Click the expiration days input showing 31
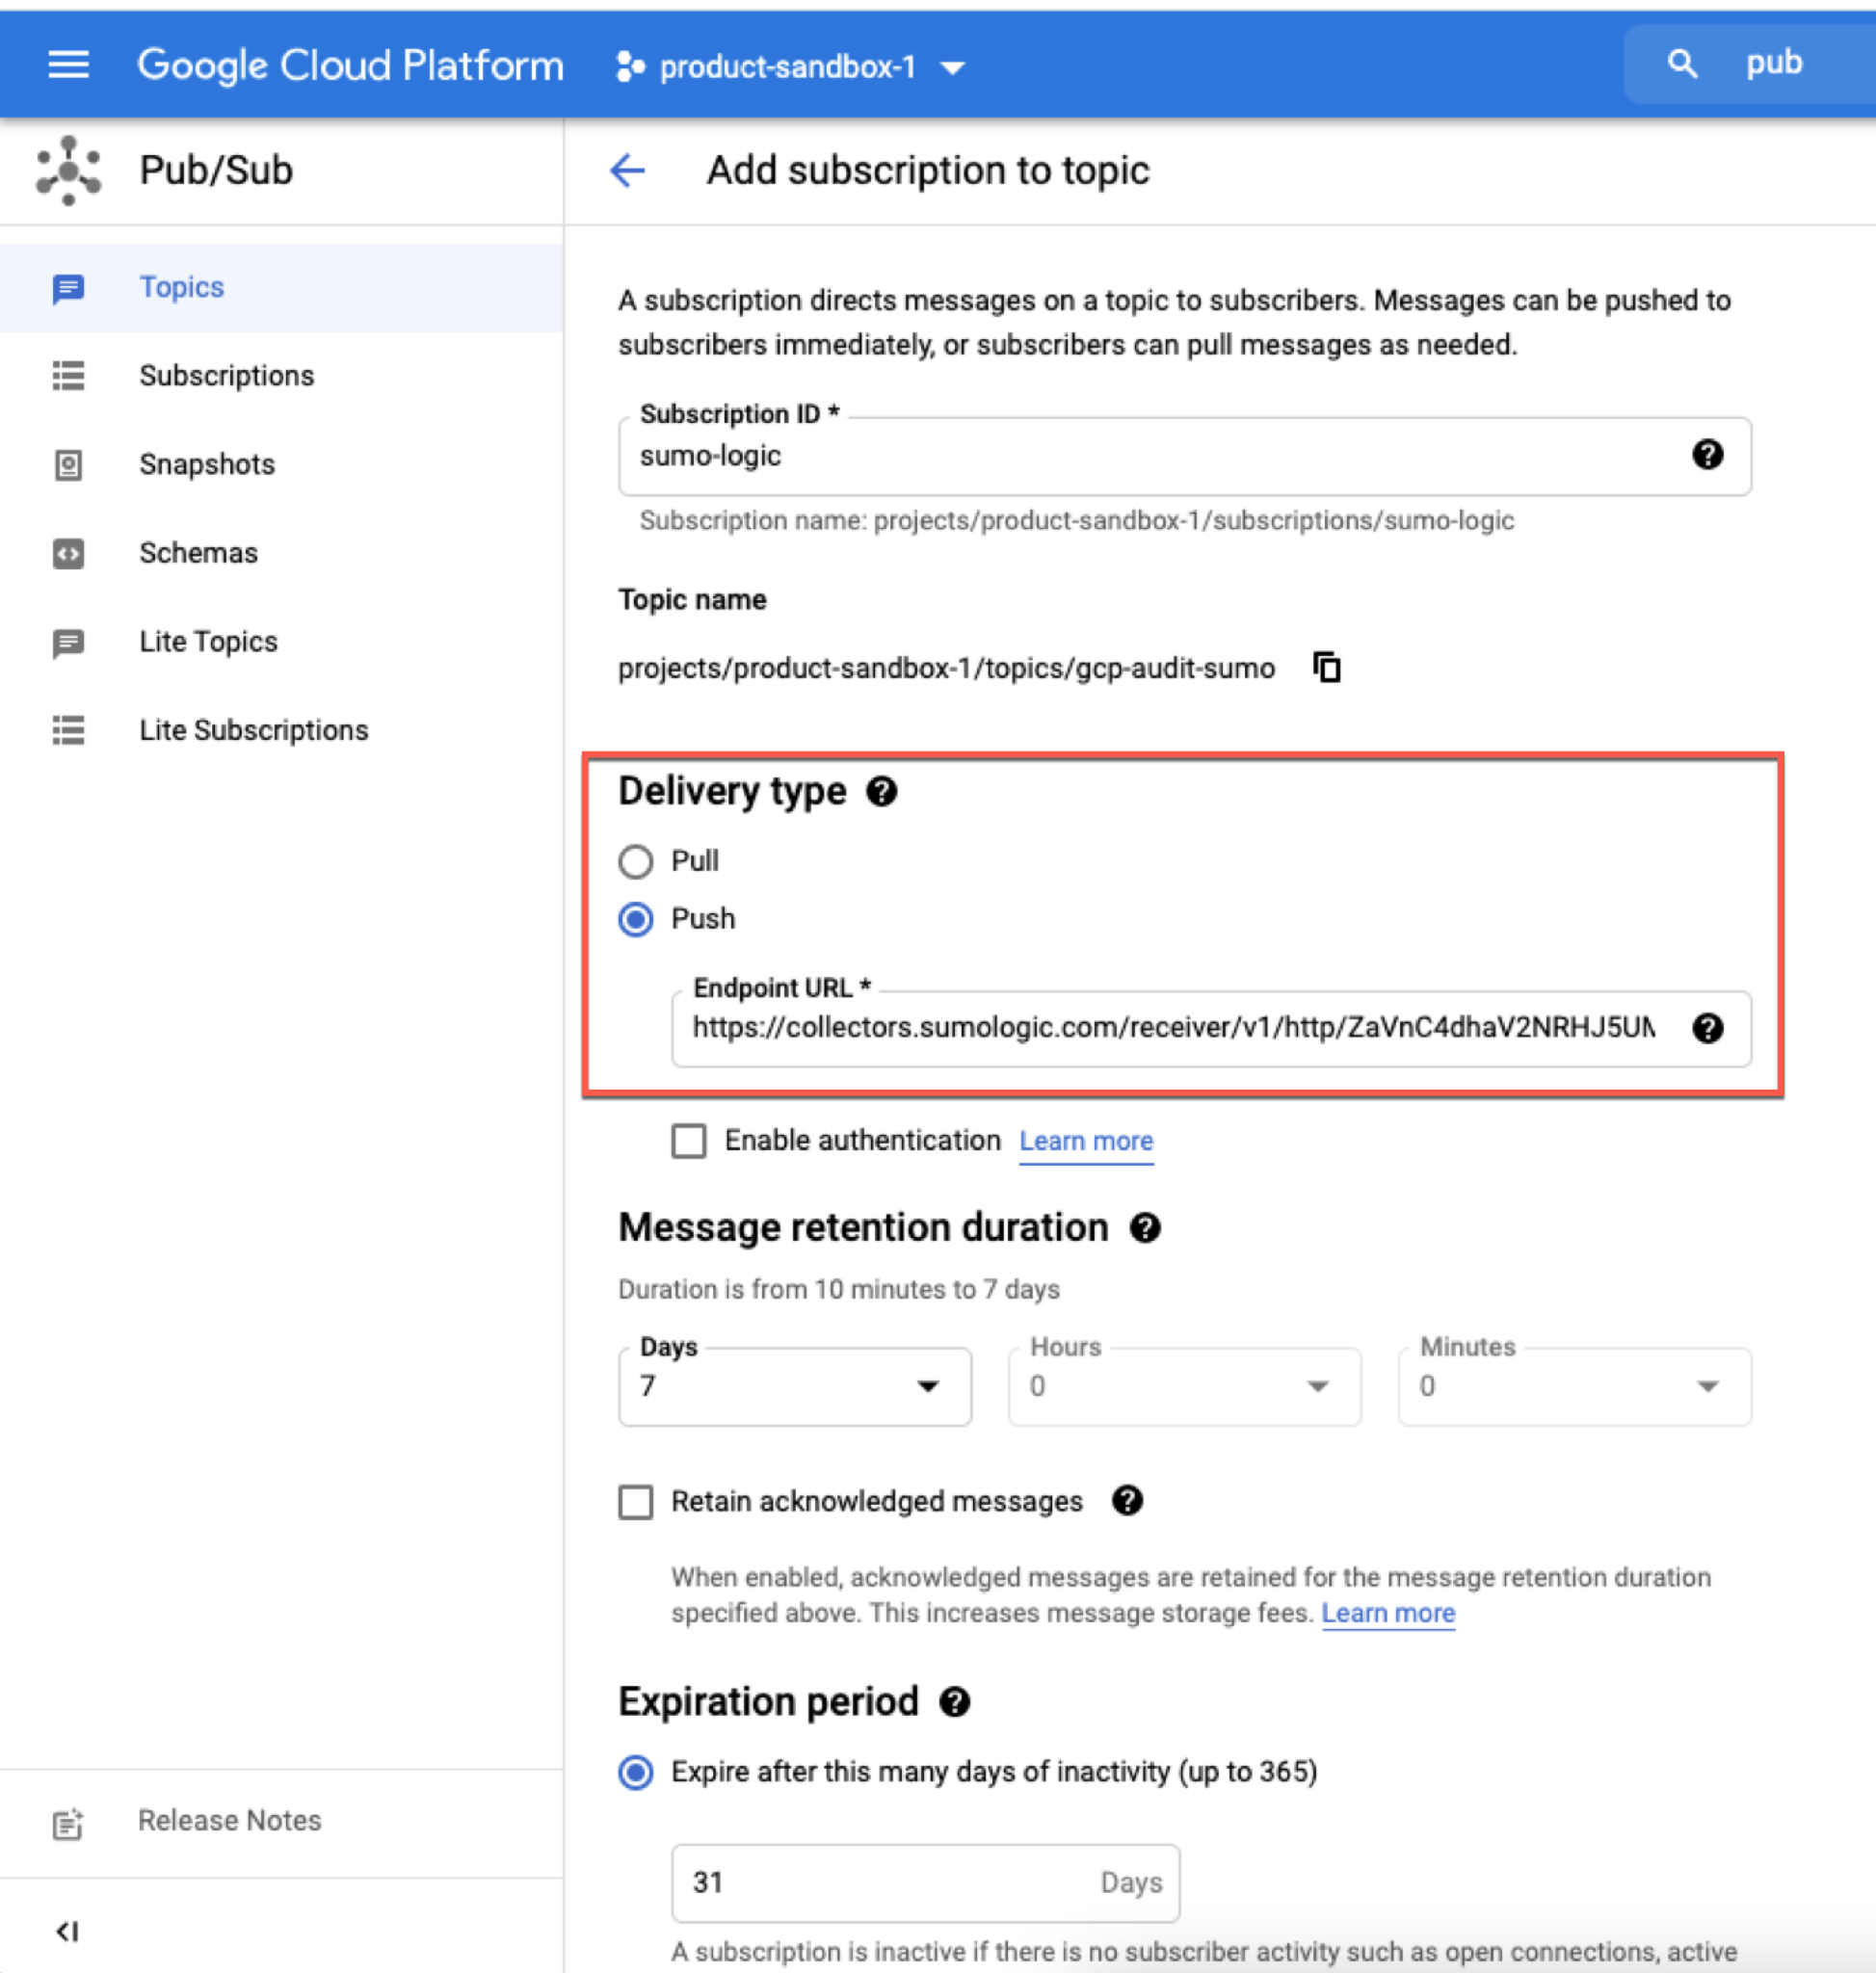The height and width of the screenshot is (1973, 1876). (x=924, y=1882)
